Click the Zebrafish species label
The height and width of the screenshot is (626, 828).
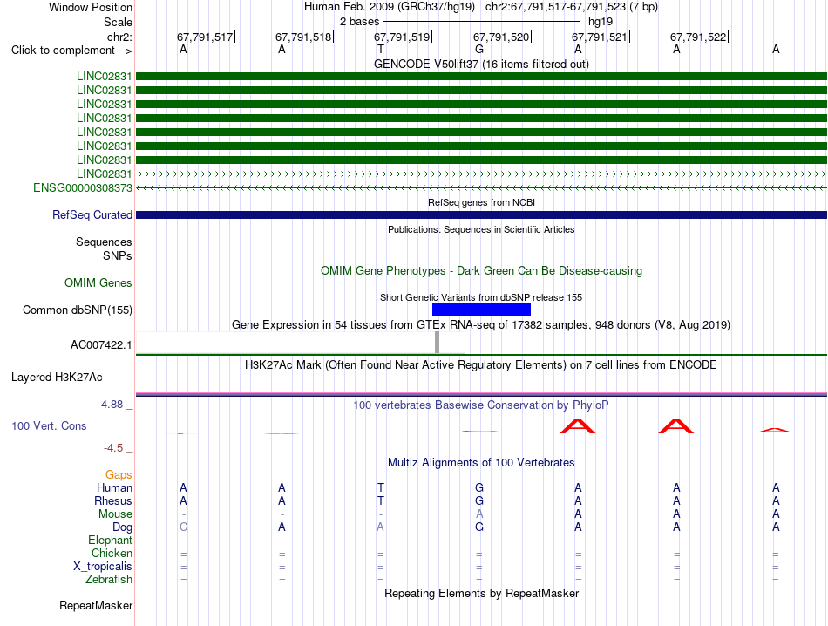[x=109, y=580]
